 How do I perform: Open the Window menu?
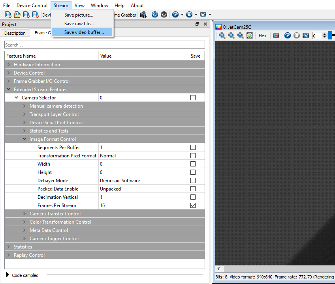tap(100, 6)
